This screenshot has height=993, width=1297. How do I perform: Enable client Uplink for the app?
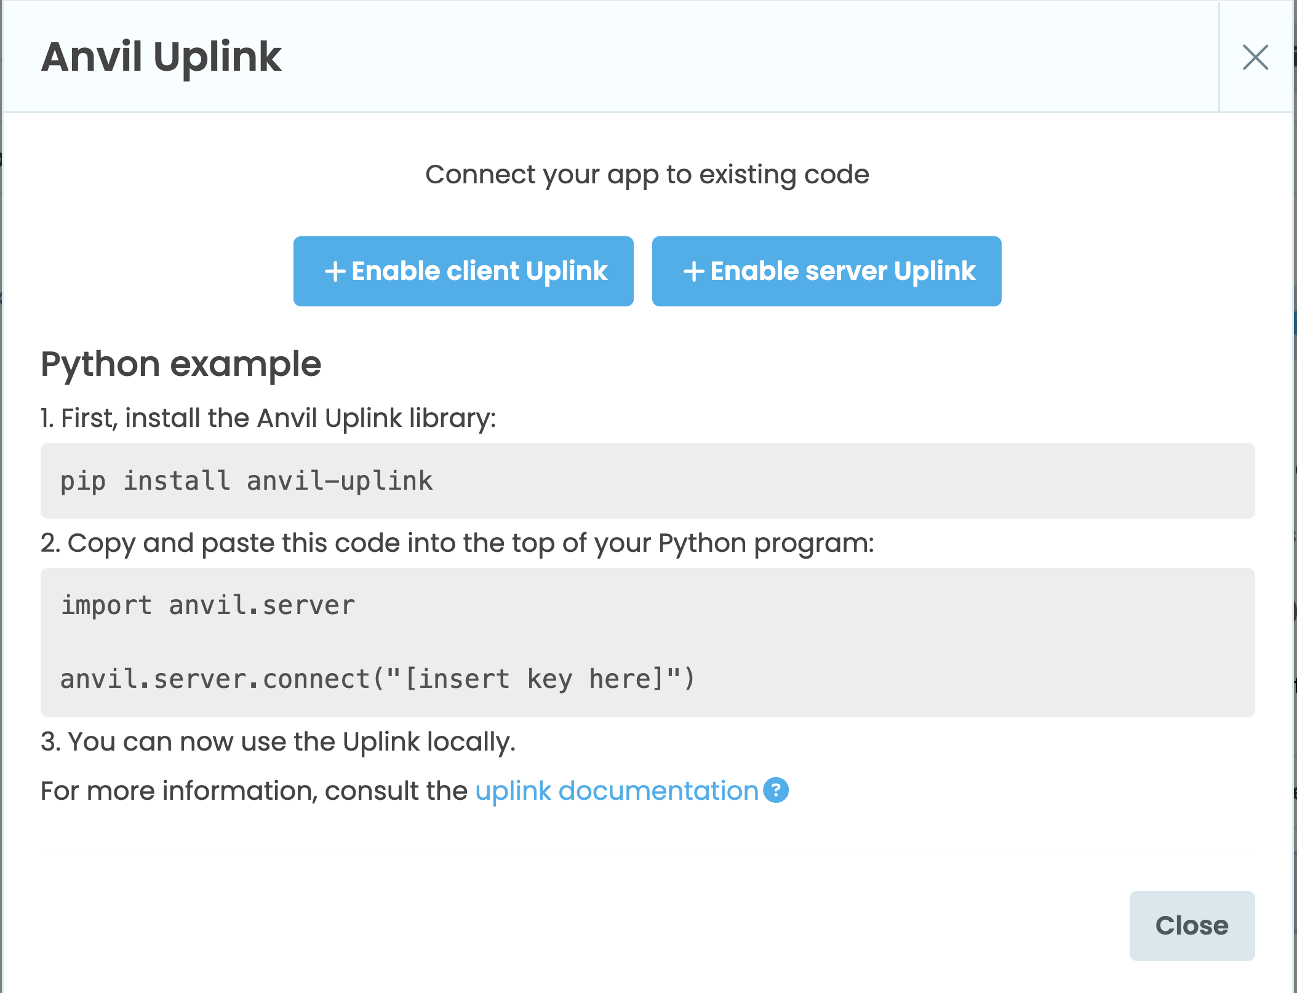point(463,271)
